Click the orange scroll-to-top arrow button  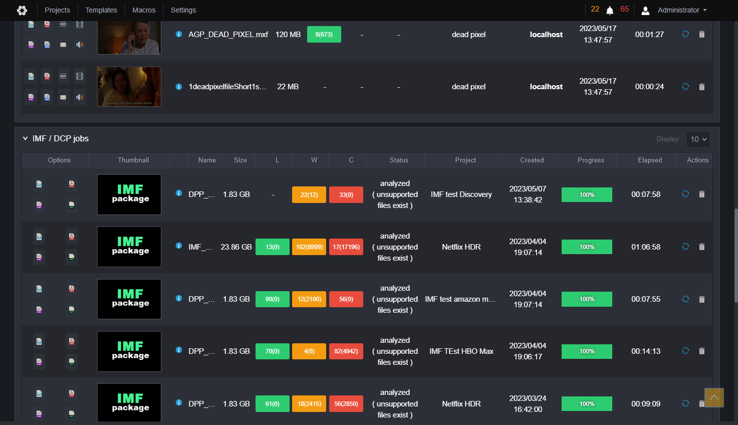click(x=714, y=397)
